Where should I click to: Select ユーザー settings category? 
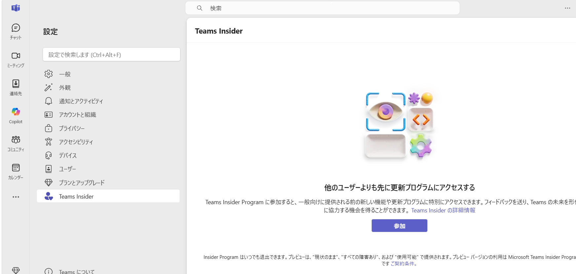pyautogui.click(x=108, y=169)
